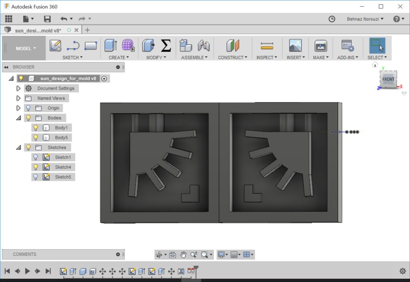Select the Rectangle sketch tool
The image size is (410, 282).
[91, 45]
